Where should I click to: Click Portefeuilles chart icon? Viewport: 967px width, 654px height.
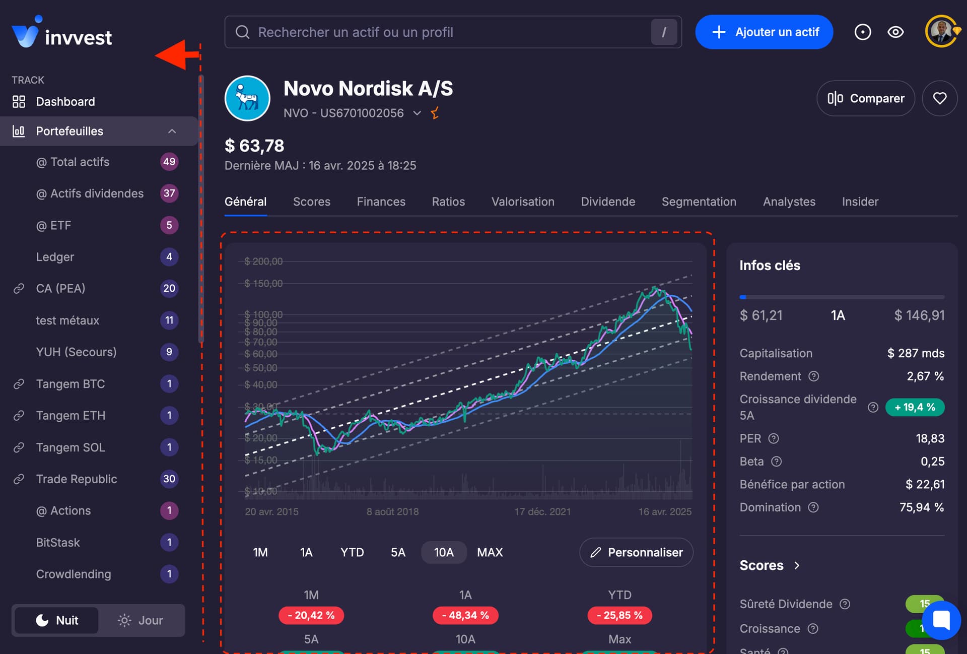coord(19,131)
